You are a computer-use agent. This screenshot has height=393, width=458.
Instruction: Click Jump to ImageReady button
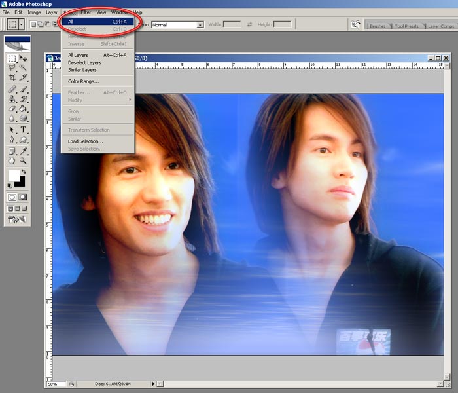(17, 219)
